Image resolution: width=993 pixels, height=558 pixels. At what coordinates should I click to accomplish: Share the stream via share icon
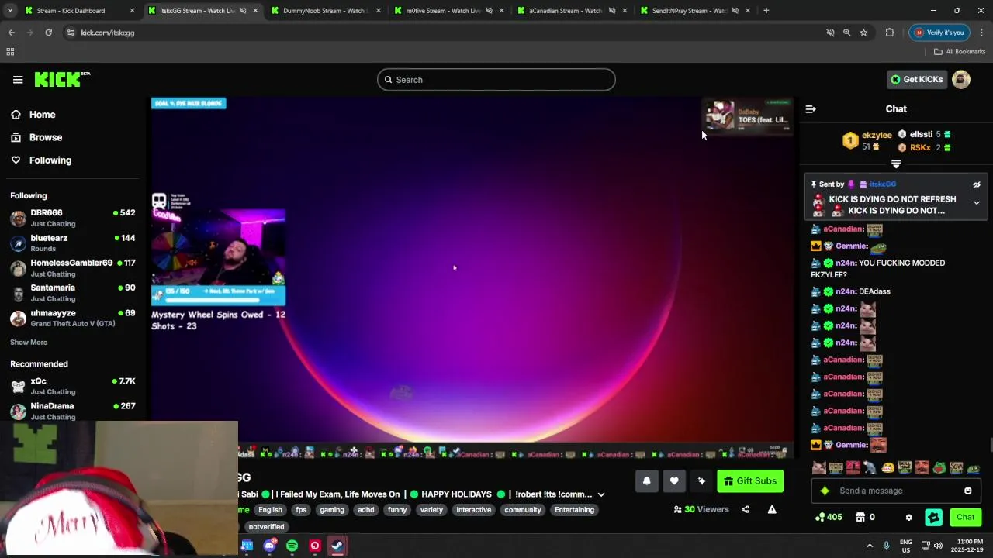click(746, 509)
